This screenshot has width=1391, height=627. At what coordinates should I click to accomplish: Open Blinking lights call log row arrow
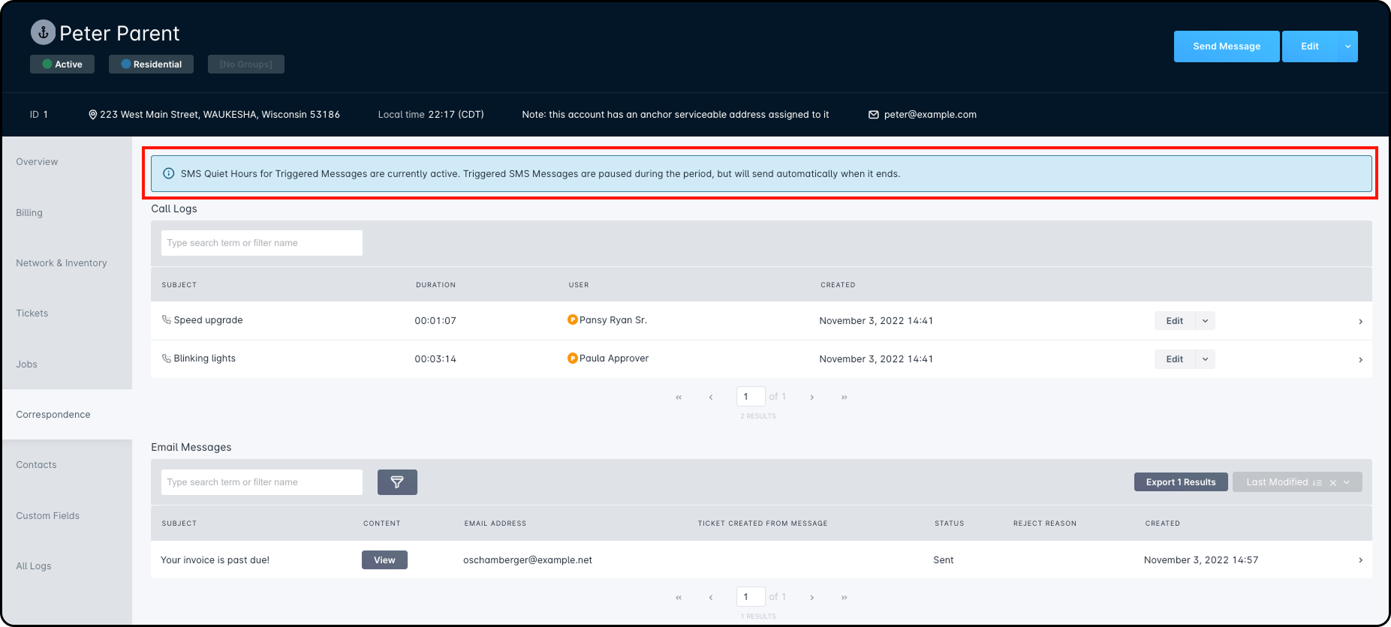tap(1360, 359)
